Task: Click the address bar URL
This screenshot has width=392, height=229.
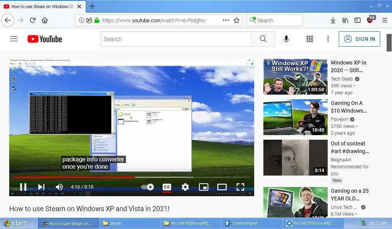Action: click(x=155, y=21)
